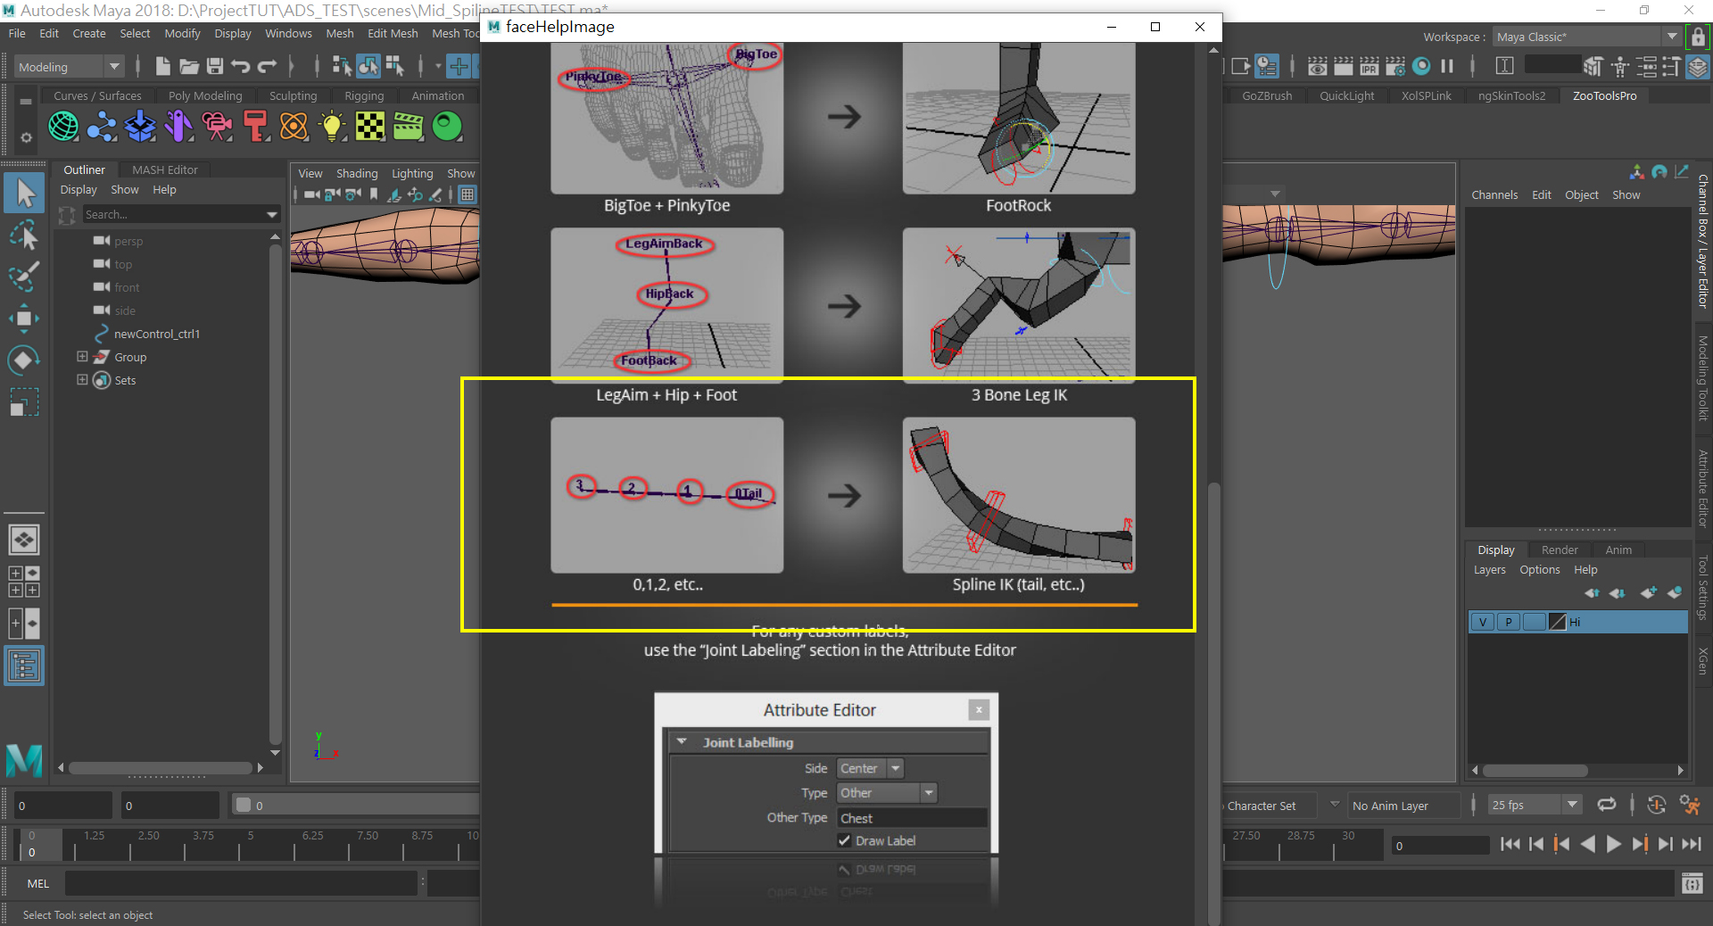
Task: Toggle Draw Label checkbox in Attribute Editor image
Action: tap(844, 840)
